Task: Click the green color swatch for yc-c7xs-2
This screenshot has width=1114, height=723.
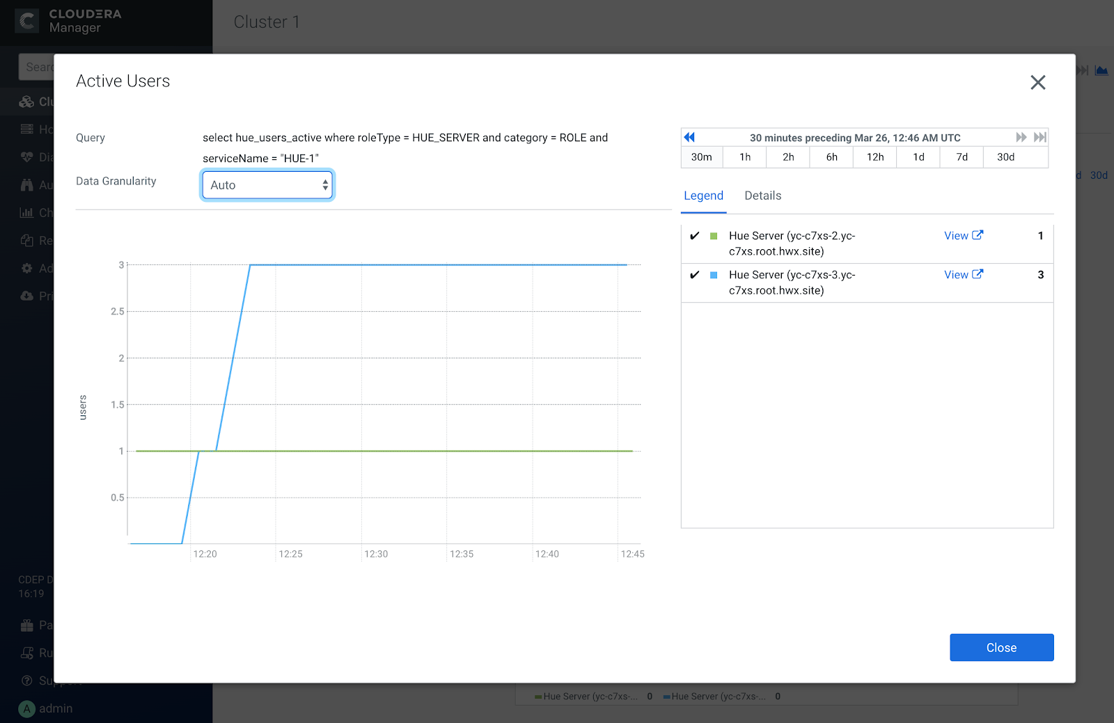Action: (x=714, y=236)
